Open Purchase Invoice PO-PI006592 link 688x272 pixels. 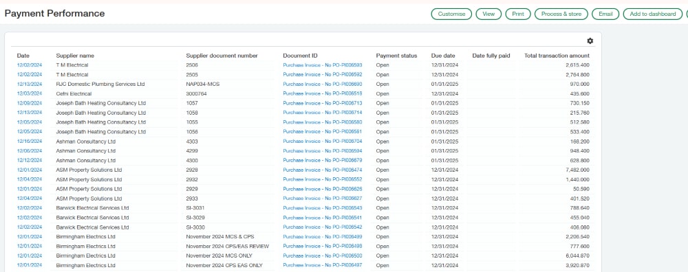coord(323,74)
